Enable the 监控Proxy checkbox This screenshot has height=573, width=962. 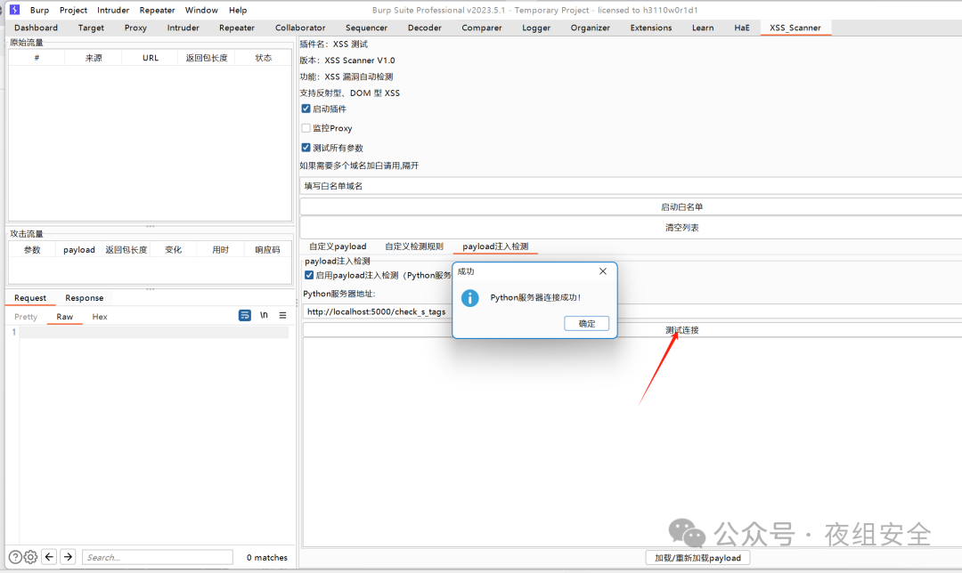306,127
